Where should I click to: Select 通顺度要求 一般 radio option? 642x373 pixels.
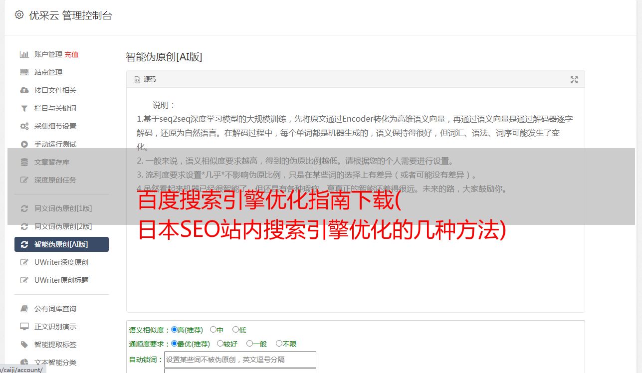pyautogui.click(x=249, y=344)
